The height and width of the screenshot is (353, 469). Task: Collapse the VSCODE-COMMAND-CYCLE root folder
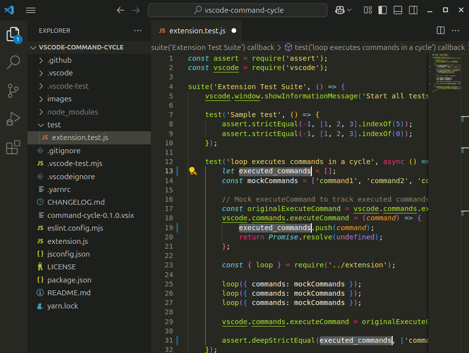point(89,47)
